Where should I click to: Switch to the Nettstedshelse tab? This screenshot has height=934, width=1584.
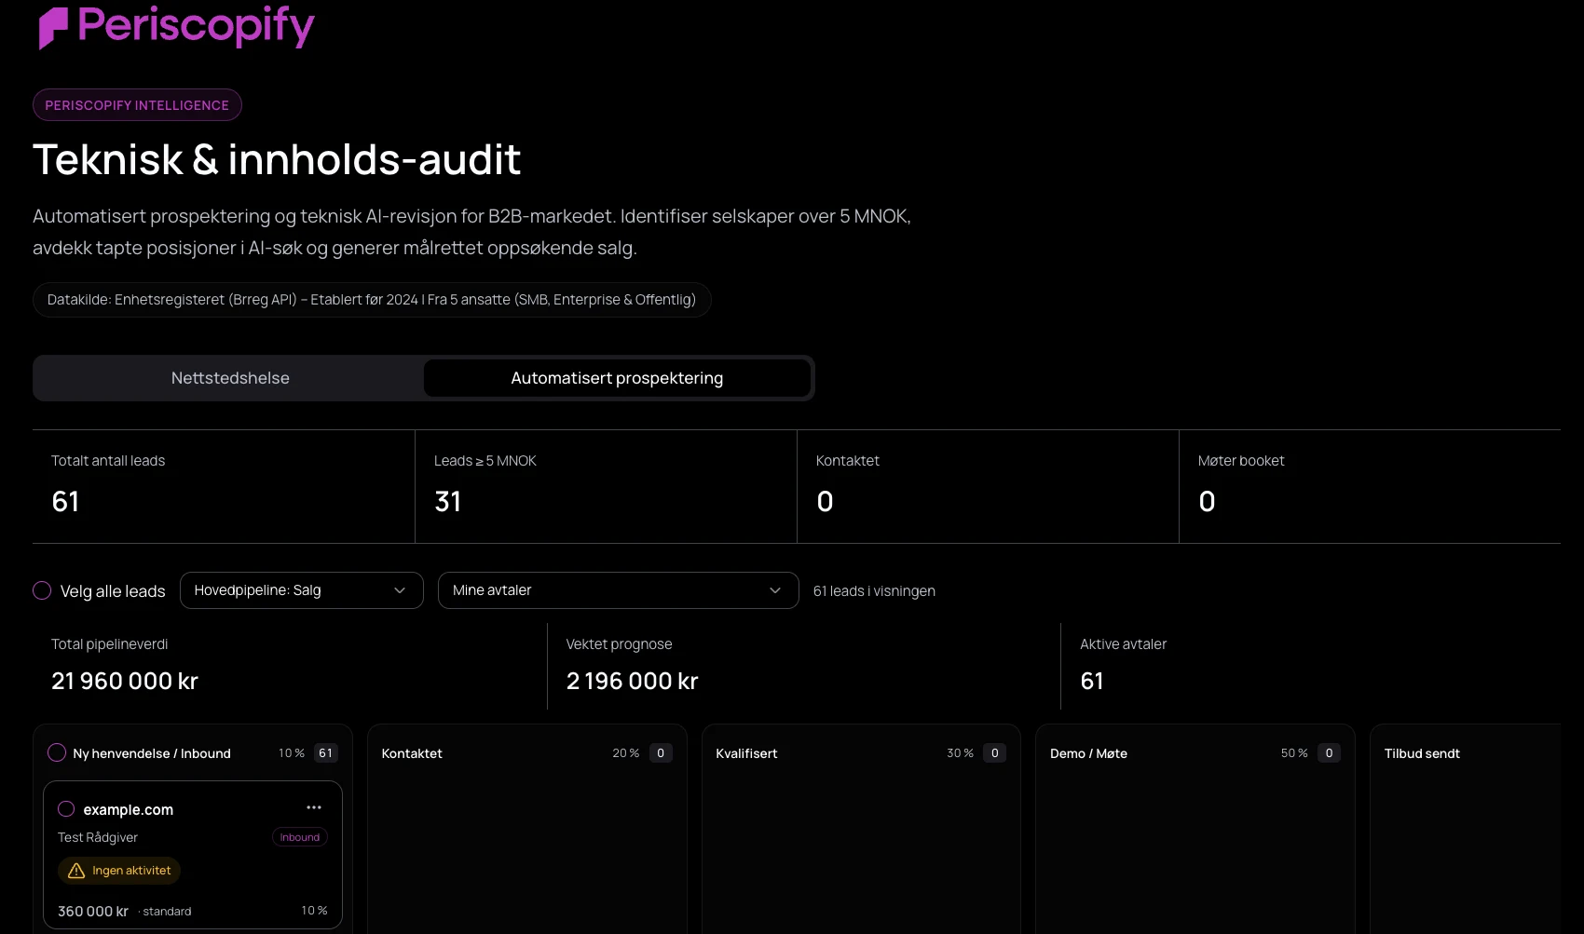pos(230,378)
